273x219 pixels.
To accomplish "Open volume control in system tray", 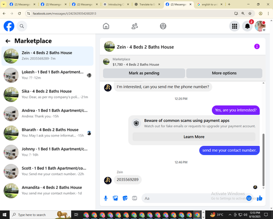I will coord(245,215).
